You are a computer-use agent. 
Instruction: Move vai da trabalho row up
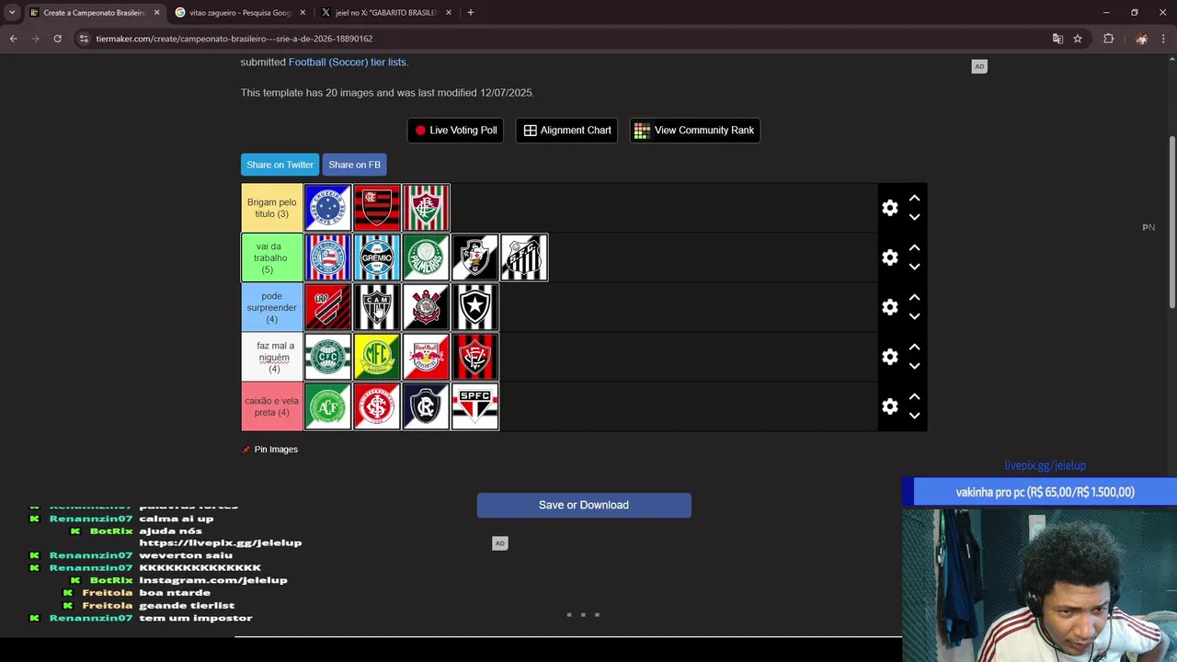pos(914,247)
